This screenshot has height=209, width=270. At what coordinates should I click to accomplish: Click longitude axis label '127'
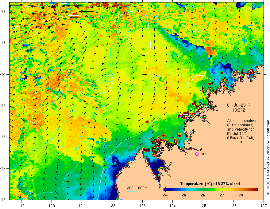click(x=264, y=206)
